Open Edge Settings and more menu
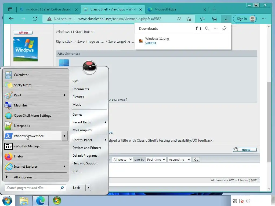 (264, 19)
